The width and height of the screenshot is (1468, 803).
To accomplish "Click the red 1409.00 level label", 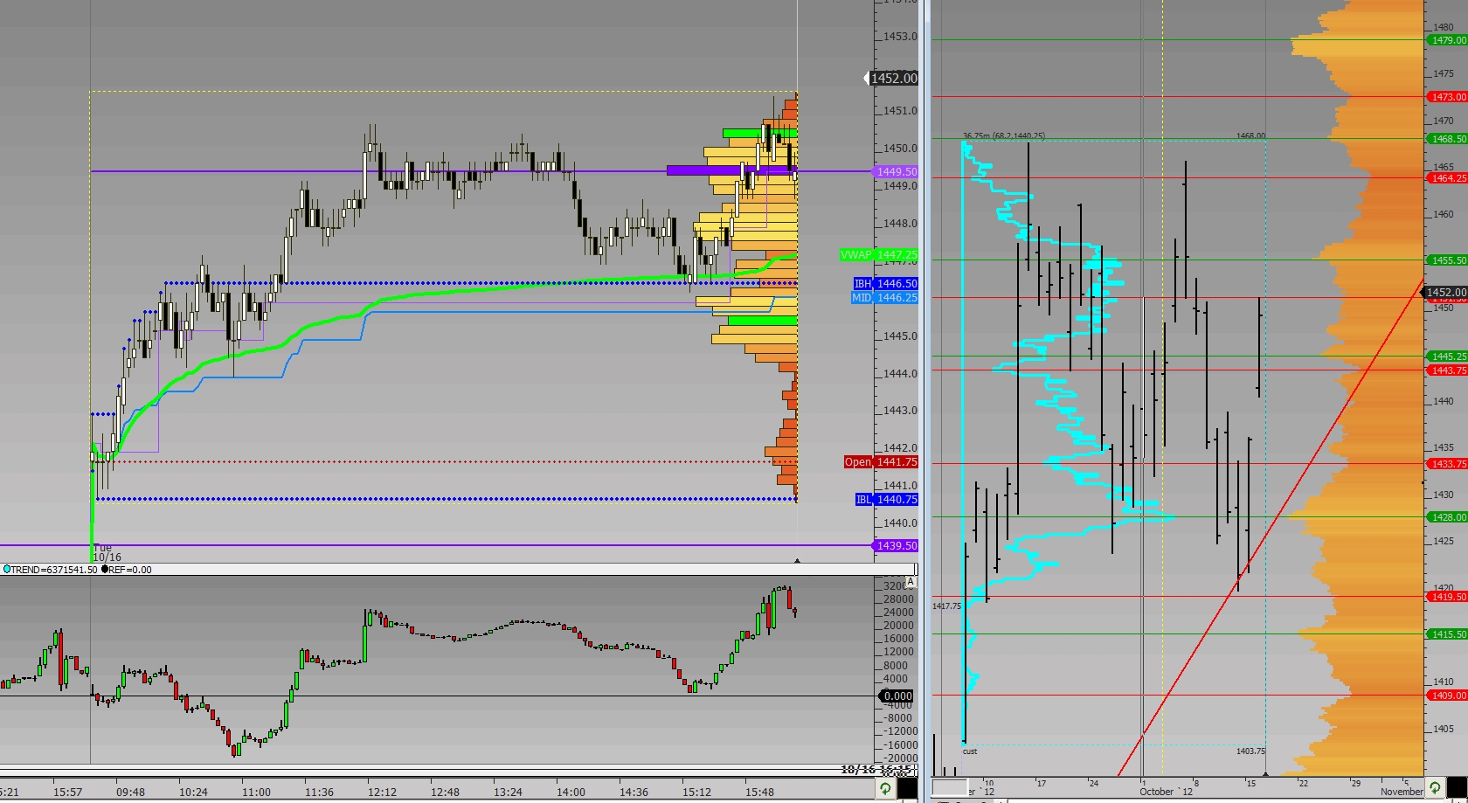I will click(x=1447, y=696).
